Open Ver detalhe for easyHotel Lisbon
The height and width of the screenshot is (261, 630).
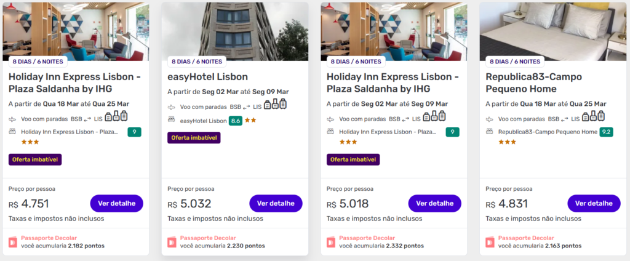276,203
